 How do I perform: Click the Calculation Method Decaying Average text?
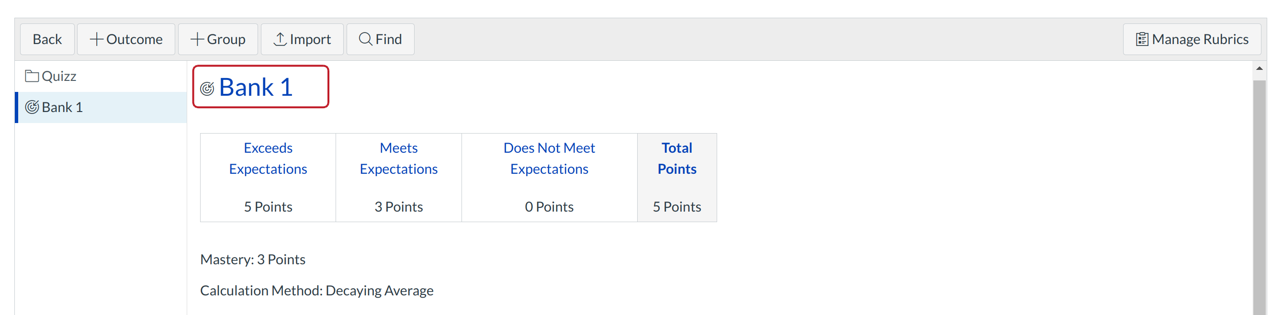317,291
